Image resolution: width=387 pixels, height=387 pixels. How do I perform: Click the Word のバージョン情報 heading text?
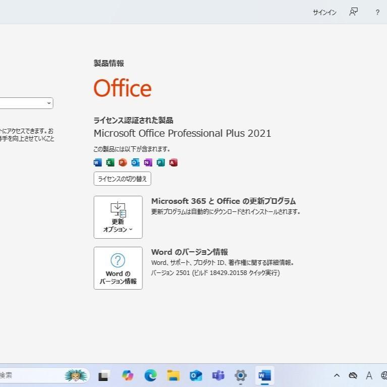(190, 252)
